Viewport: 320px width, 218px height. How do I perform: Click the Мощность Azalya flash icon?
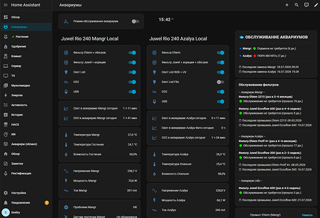click(155, 200)
